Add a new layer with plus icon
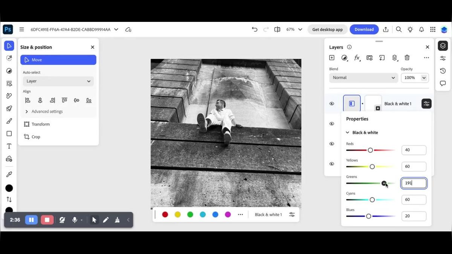Viewport: 452px width, 254px height. 332,58
